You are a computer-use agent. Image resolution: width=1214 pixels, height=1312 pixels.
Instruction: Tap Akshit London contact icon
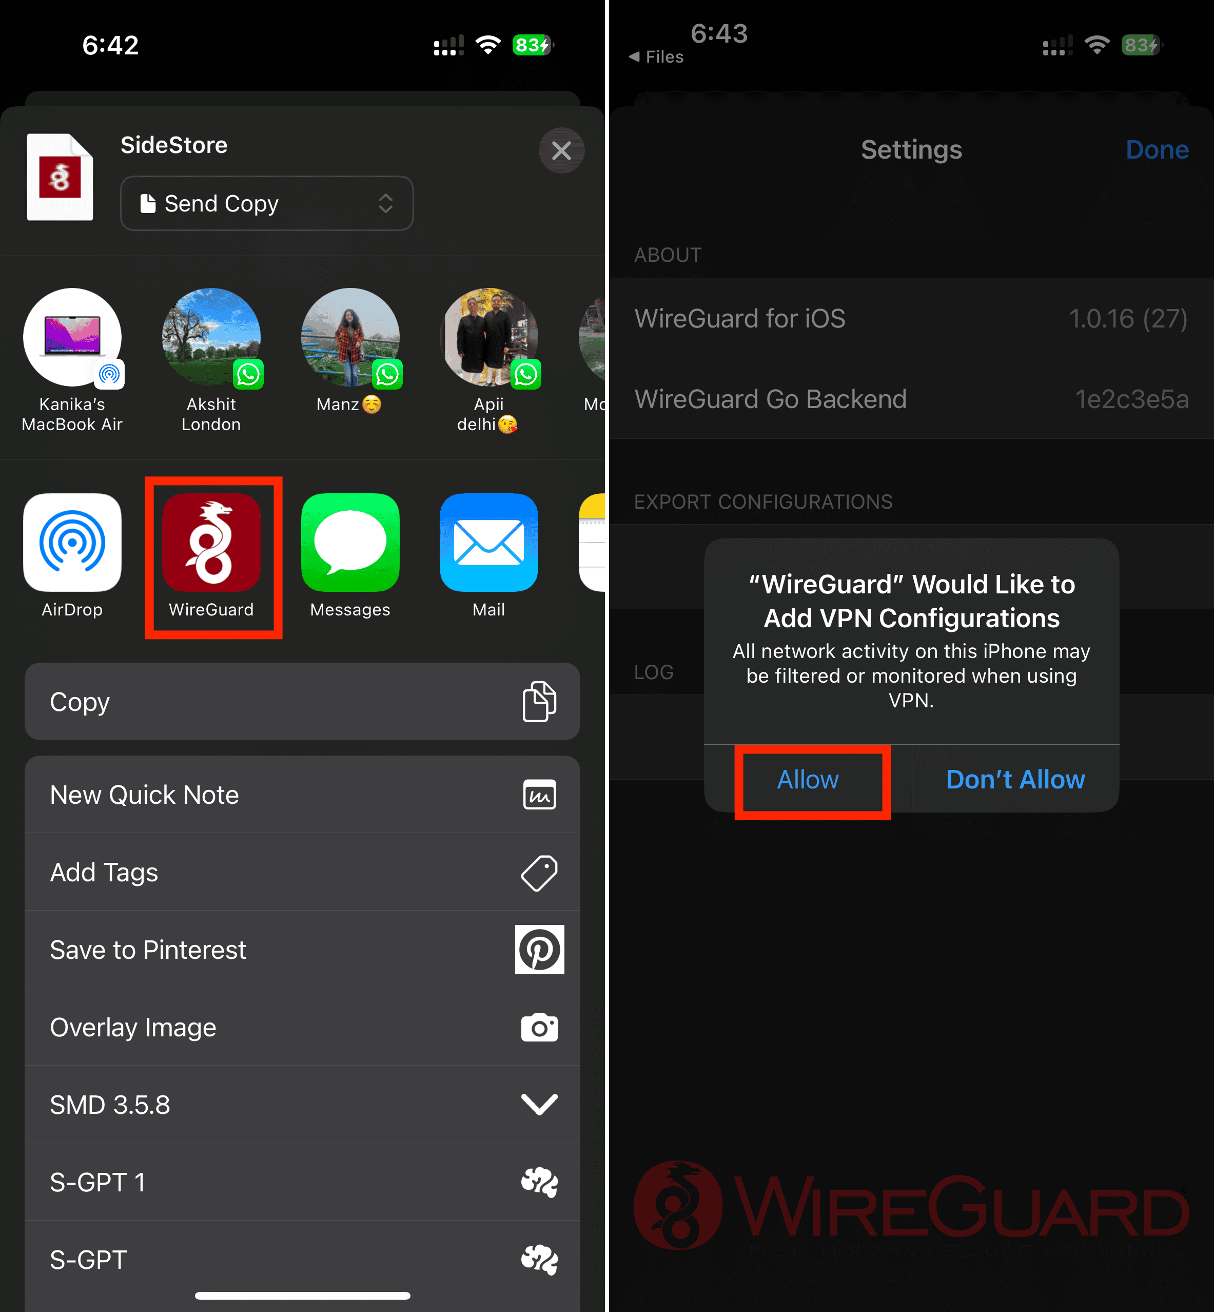point(211,336)
